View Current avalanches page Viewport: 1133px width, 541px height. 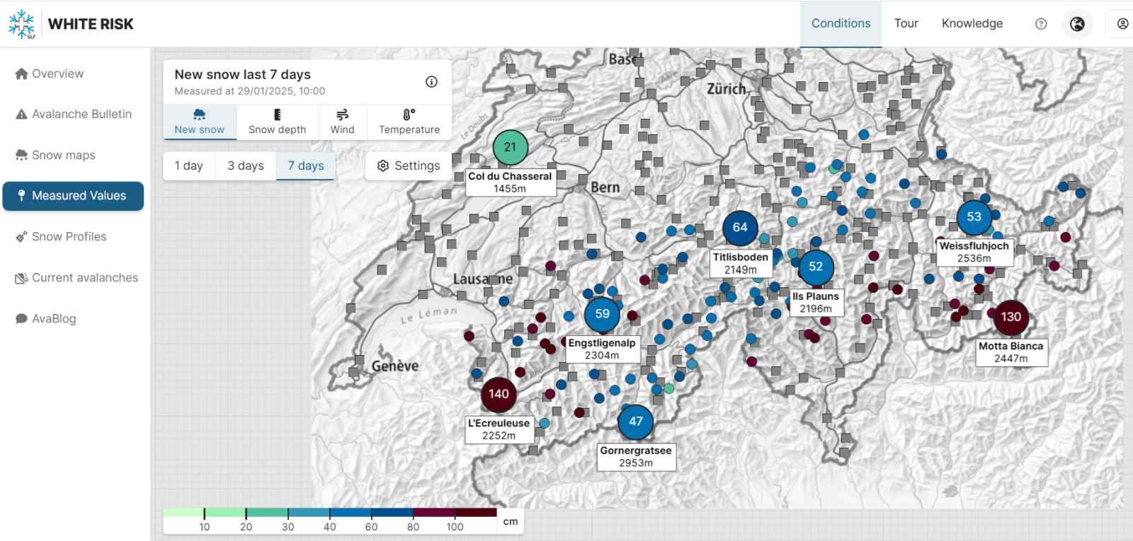(85, 278)
